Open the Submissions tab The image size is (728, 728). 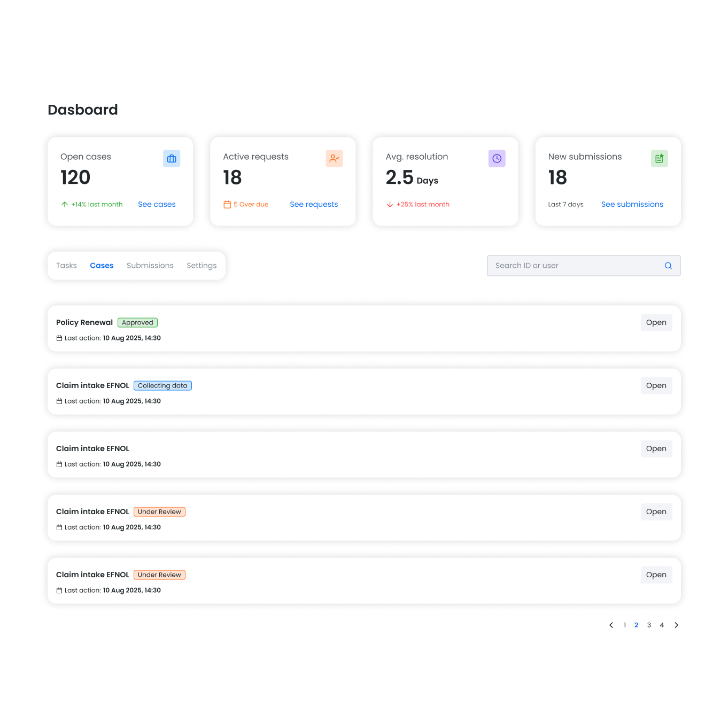pyautogui.click(x=150, y=266)
